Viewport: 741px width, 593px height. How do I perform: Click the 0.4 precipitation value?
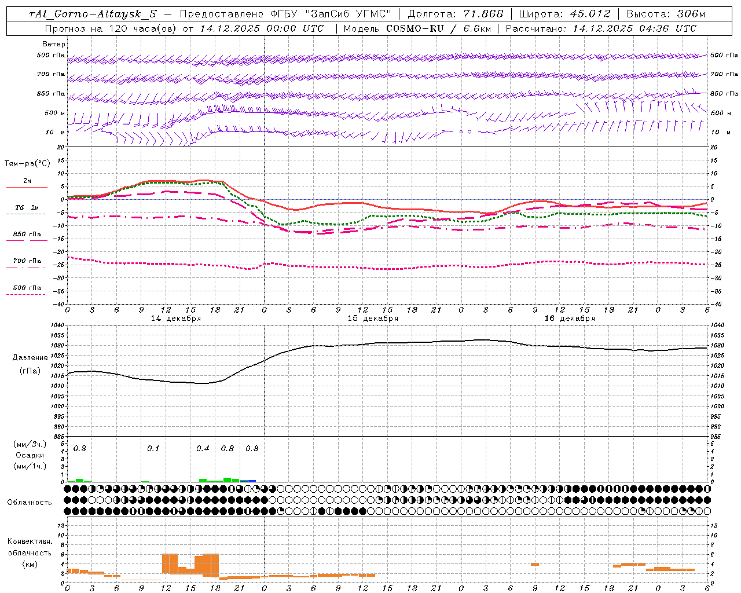(x=203, y=449)
